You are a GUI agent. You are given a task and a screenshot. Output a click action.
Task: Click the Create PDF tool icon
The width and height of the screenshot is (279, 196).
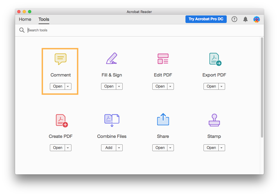(x=61, y=120)
